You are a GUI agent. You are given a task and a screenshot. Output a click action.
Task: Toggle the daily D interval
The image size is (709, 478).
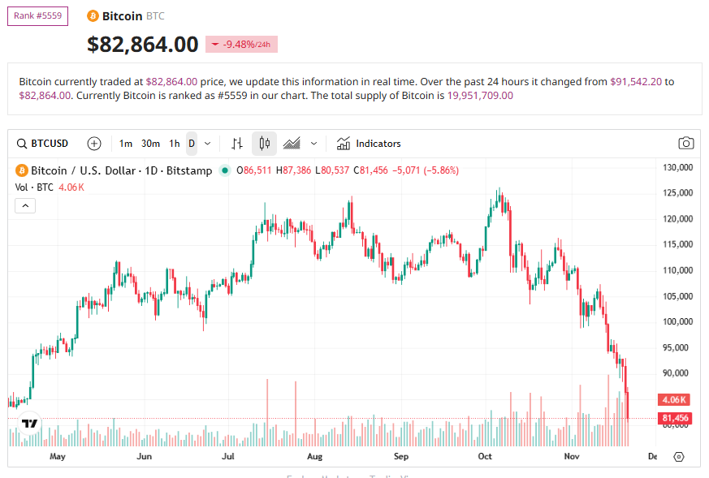point(191,144)
